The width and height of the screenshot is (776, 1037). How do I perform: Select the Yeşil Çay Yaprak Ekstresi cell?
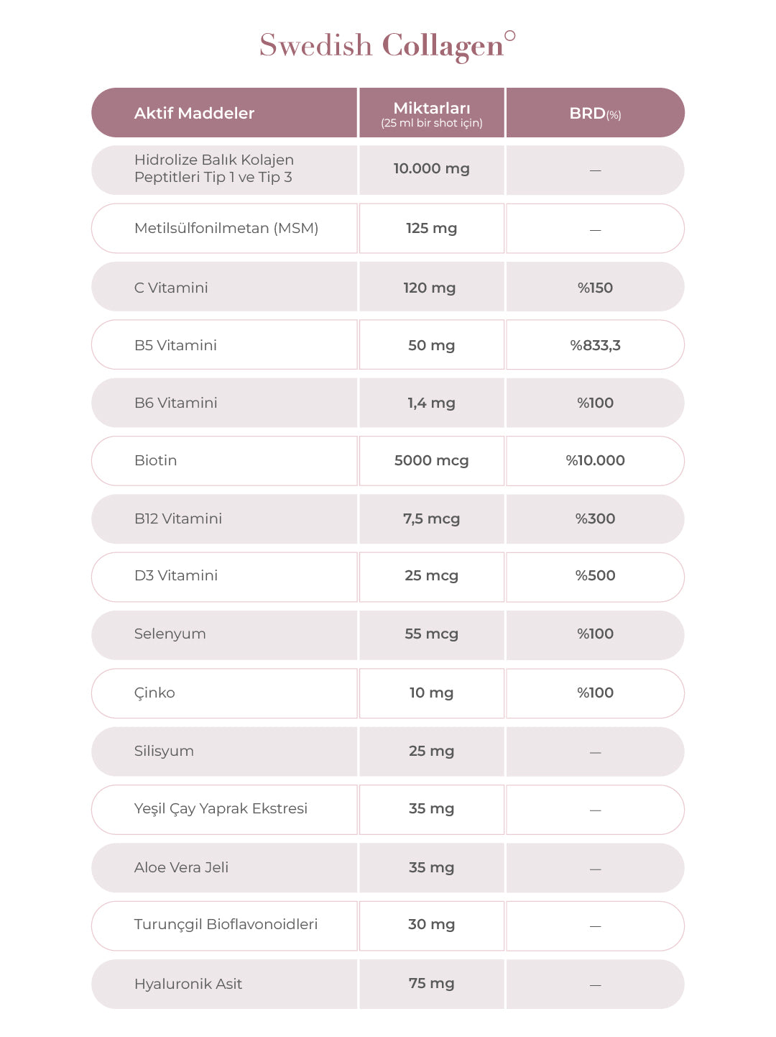(221, 809)
